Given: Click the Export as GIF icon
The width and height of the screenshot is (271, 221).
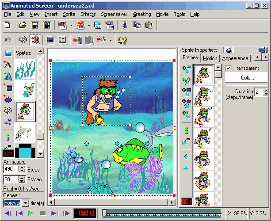Looking at the screenshot, I should (98, 25).
